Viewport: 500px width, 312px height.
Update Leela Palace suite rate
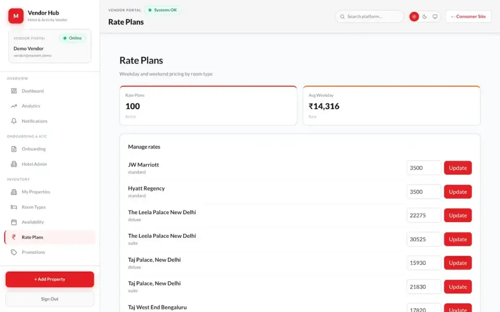[458, 239]
